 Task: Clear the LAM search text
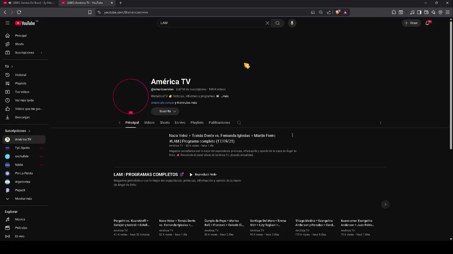click(267, 23)
